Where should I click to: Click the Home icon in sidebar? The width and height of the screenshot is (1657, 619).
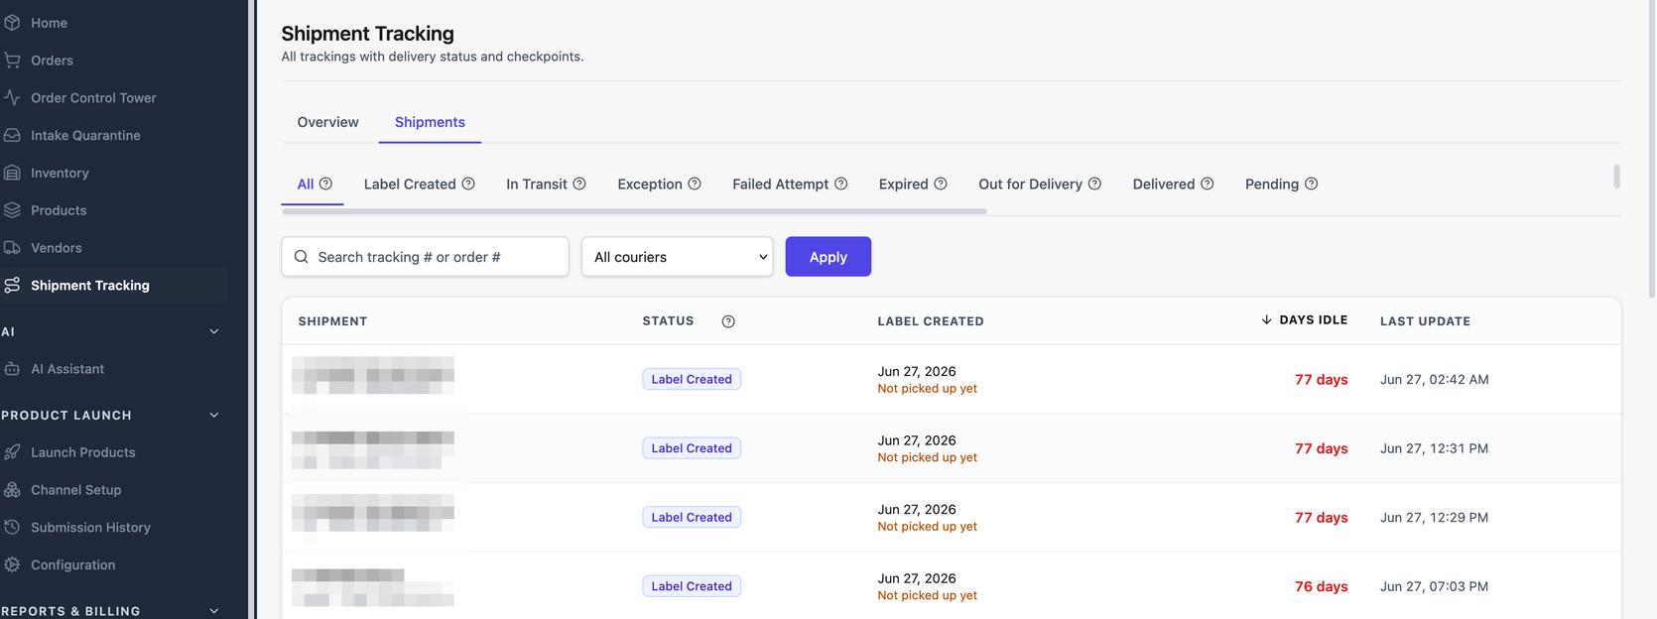point(12,23)
